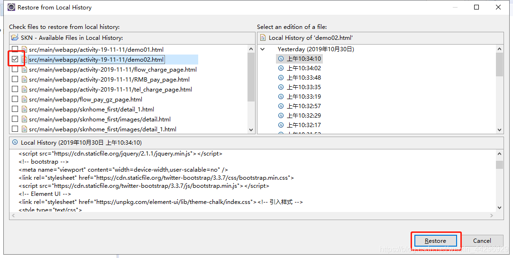Check the images/detail_1.html checkbox

[x=15, y=129]
